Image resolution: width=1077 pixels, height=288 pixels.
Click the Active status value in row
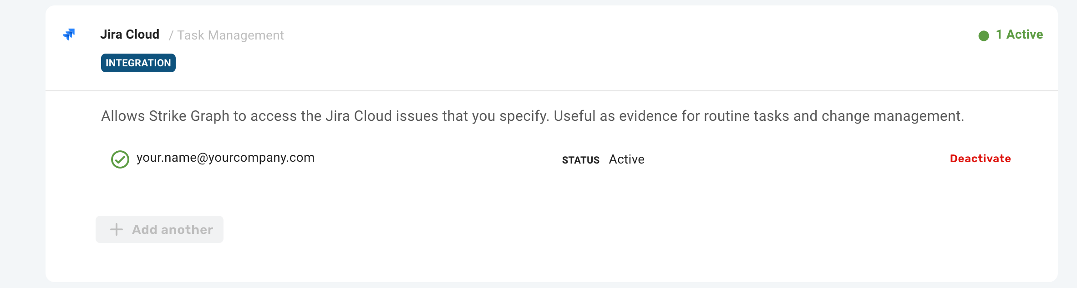coord(626,159)
